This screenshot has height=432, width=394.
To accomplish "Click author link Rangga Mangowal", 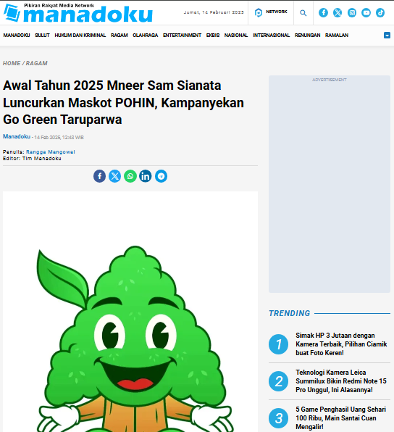I will (51, 151).
